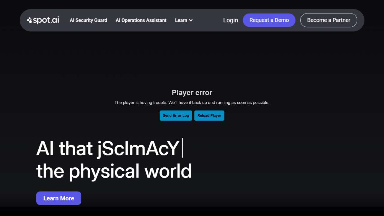Click "the physical world" headline line

(x=114, y=171)
